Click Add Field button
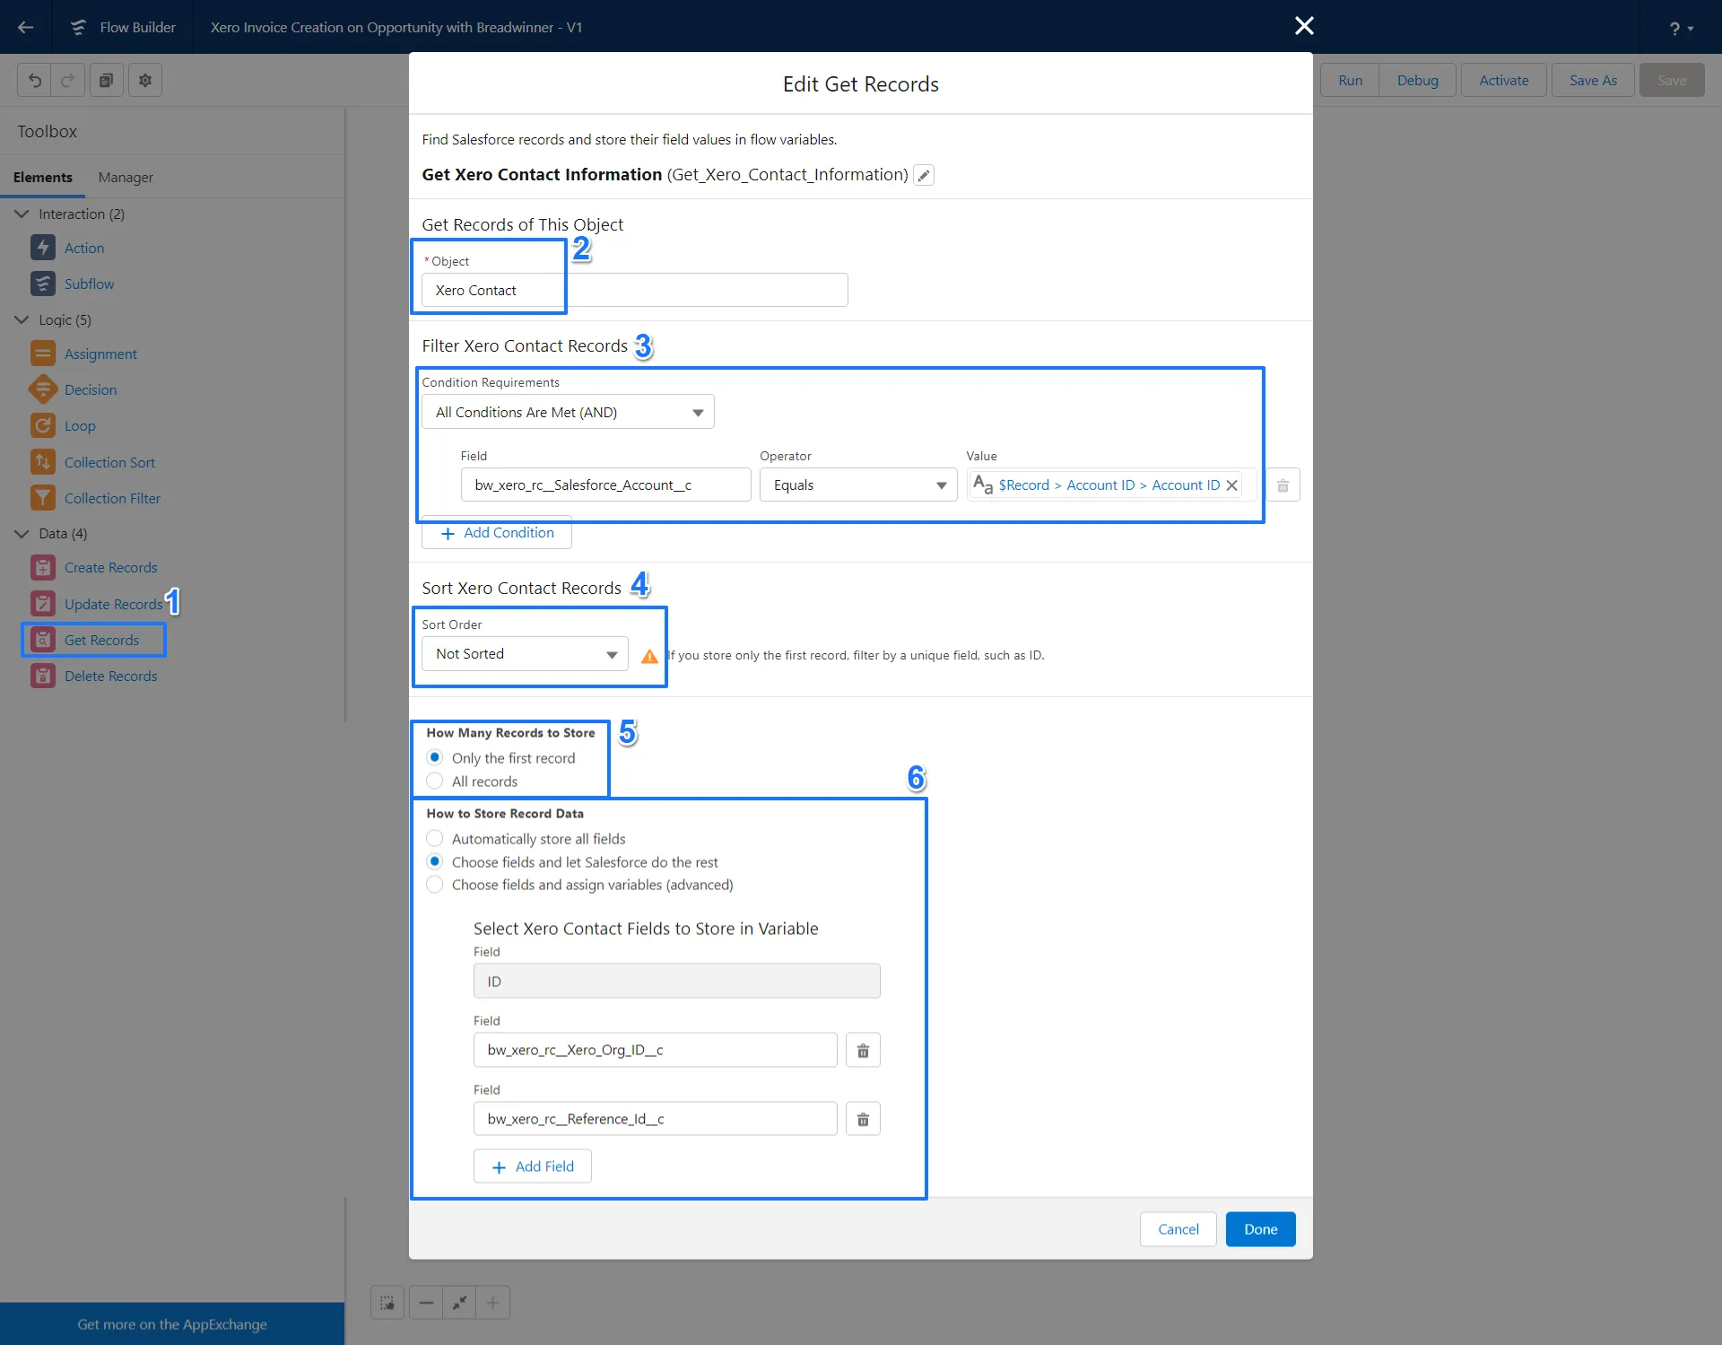The image size is (1722, 1345). pos(533,1166)
